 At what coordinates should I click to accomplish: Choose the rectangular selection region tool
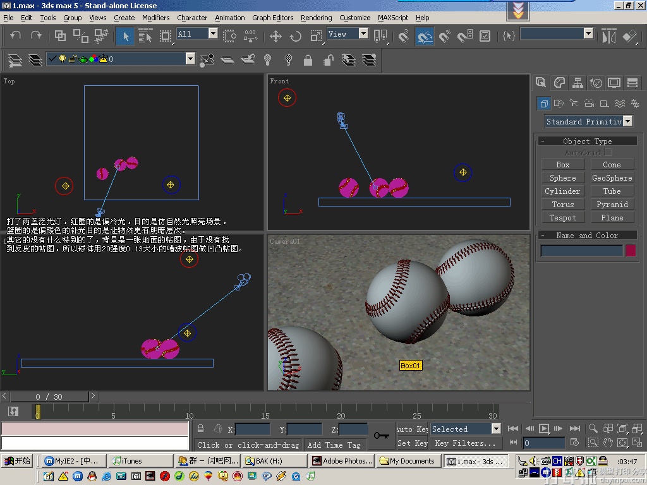(166, 36)
